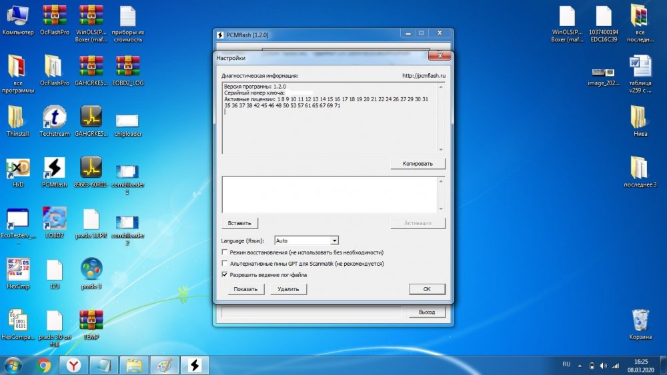Click the Удалить log button
Screen dimensions: 667x375
[288, 289]
